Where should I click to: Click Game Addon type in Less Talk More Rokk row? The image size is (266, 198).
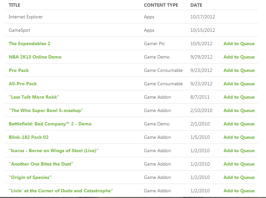[x=158, y=97]
